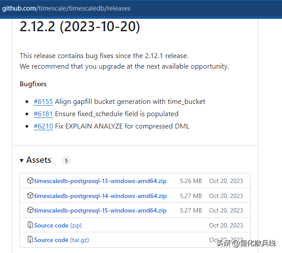This screenshot has height=253, width=282.
Task: Open pull request #6210 link
Action: click(x=43, y=126)
